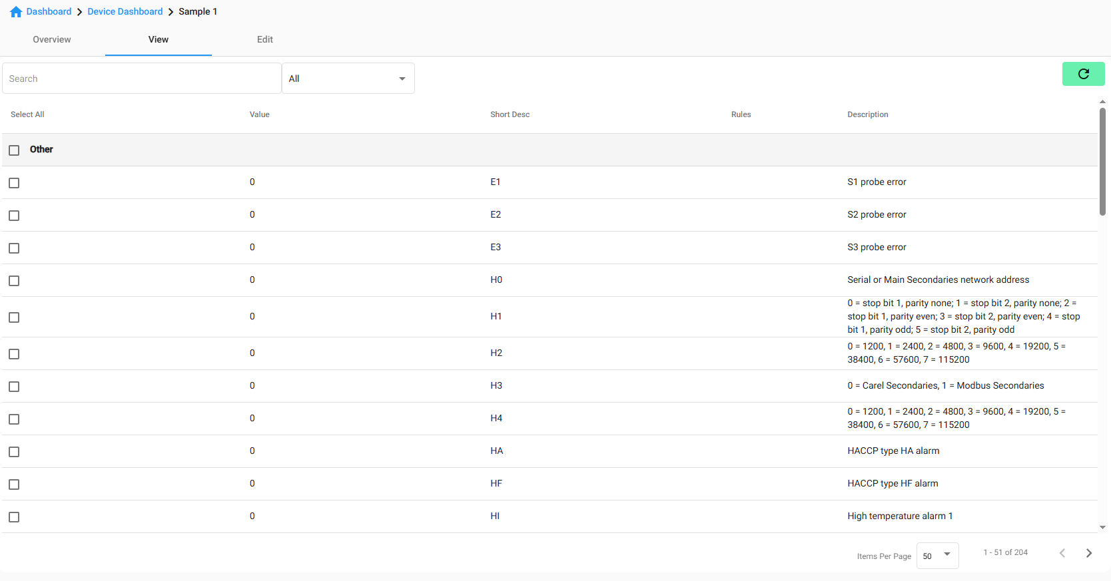
Task: Tick the checkbox for E1 row
Action: click(x=14, y=183)
